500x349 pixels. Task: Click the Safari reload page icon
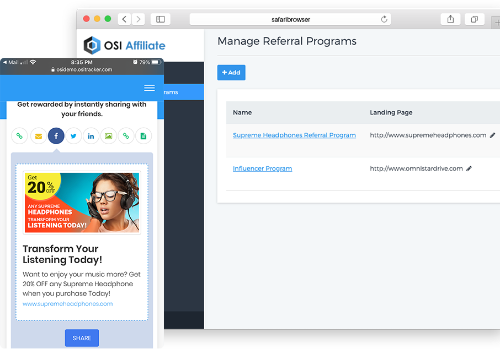pos(384,19)
